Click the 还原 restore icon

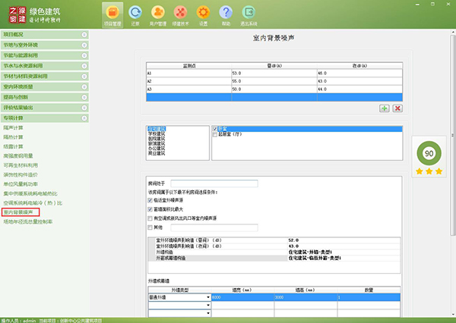(x=135, y=14)
